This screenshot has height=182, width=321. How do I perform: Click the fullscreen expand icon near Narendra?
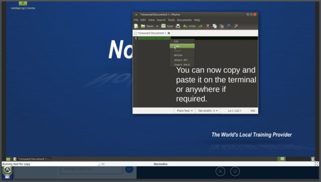pyautogui.click(x=316, y=164)
